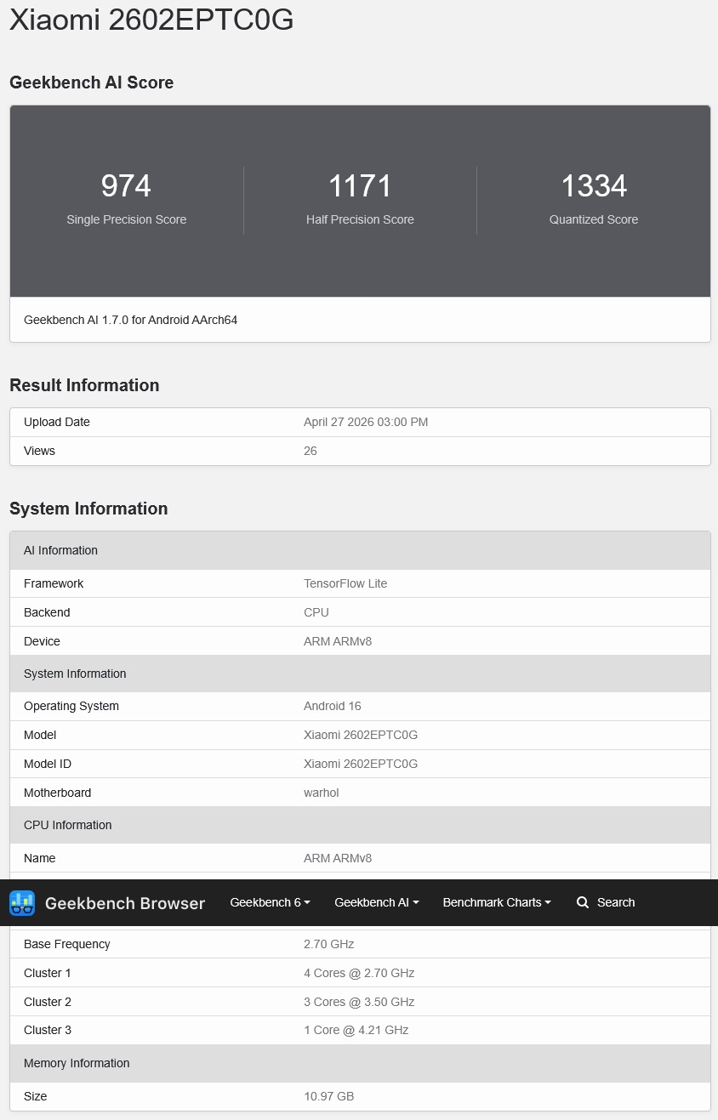The width and height of the screenshot is (718, 1120).
Task: Select Cluster 3 value 1 Core @ 4.21 GHz
Action: 356,1030
